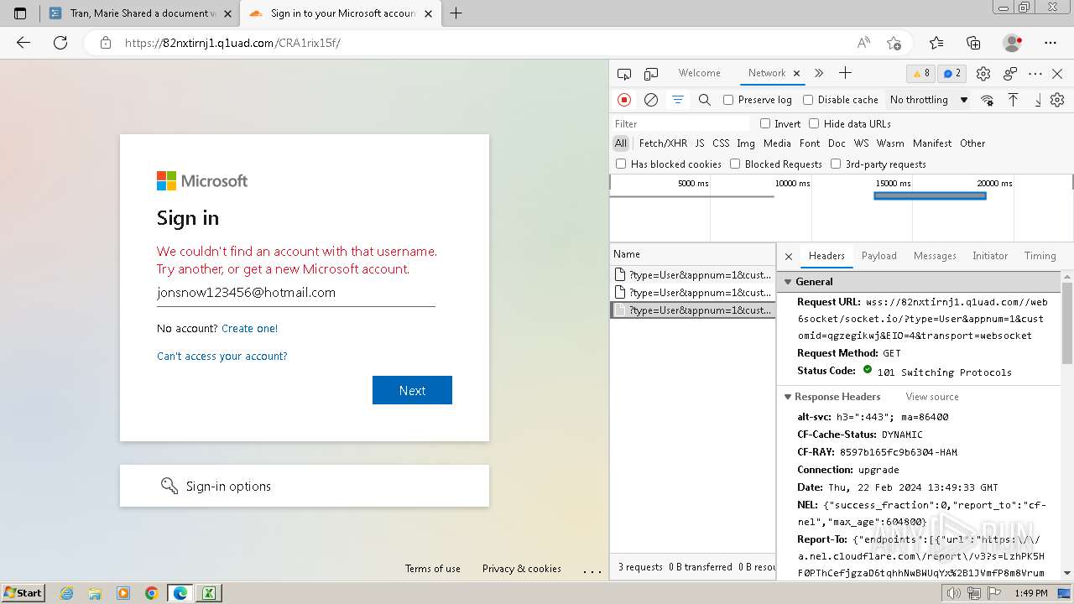Open the 2 issues badge

(x=951, y=73)
